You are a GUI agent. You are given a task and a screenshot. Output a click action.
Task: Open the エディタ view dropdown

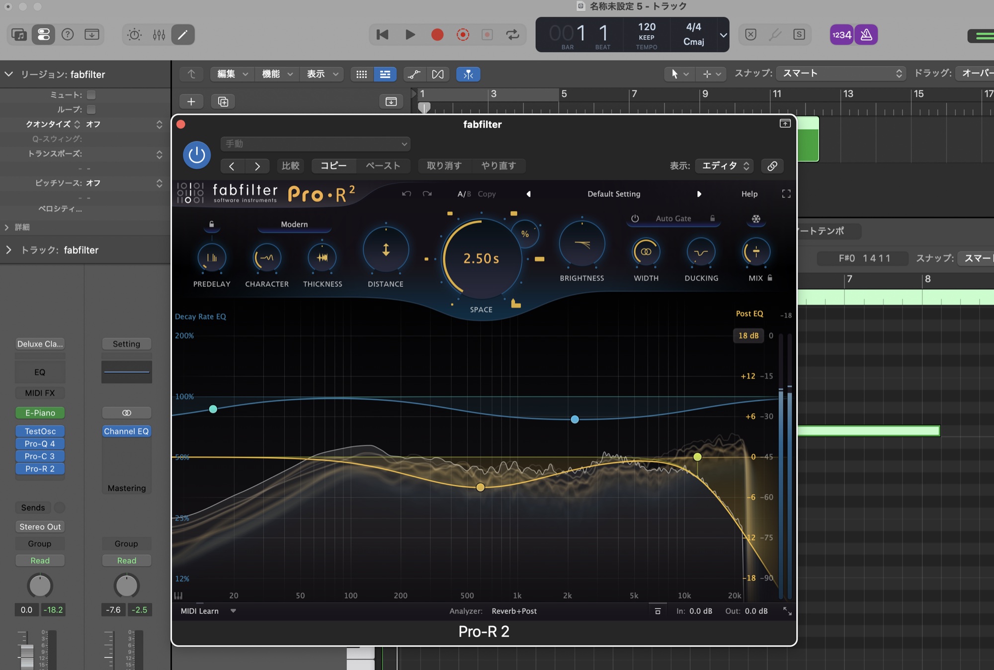[724, 166]
